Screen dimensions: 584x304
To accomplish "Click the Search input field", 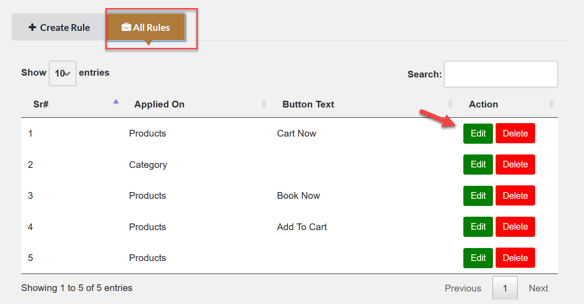I will coord(501,74).
